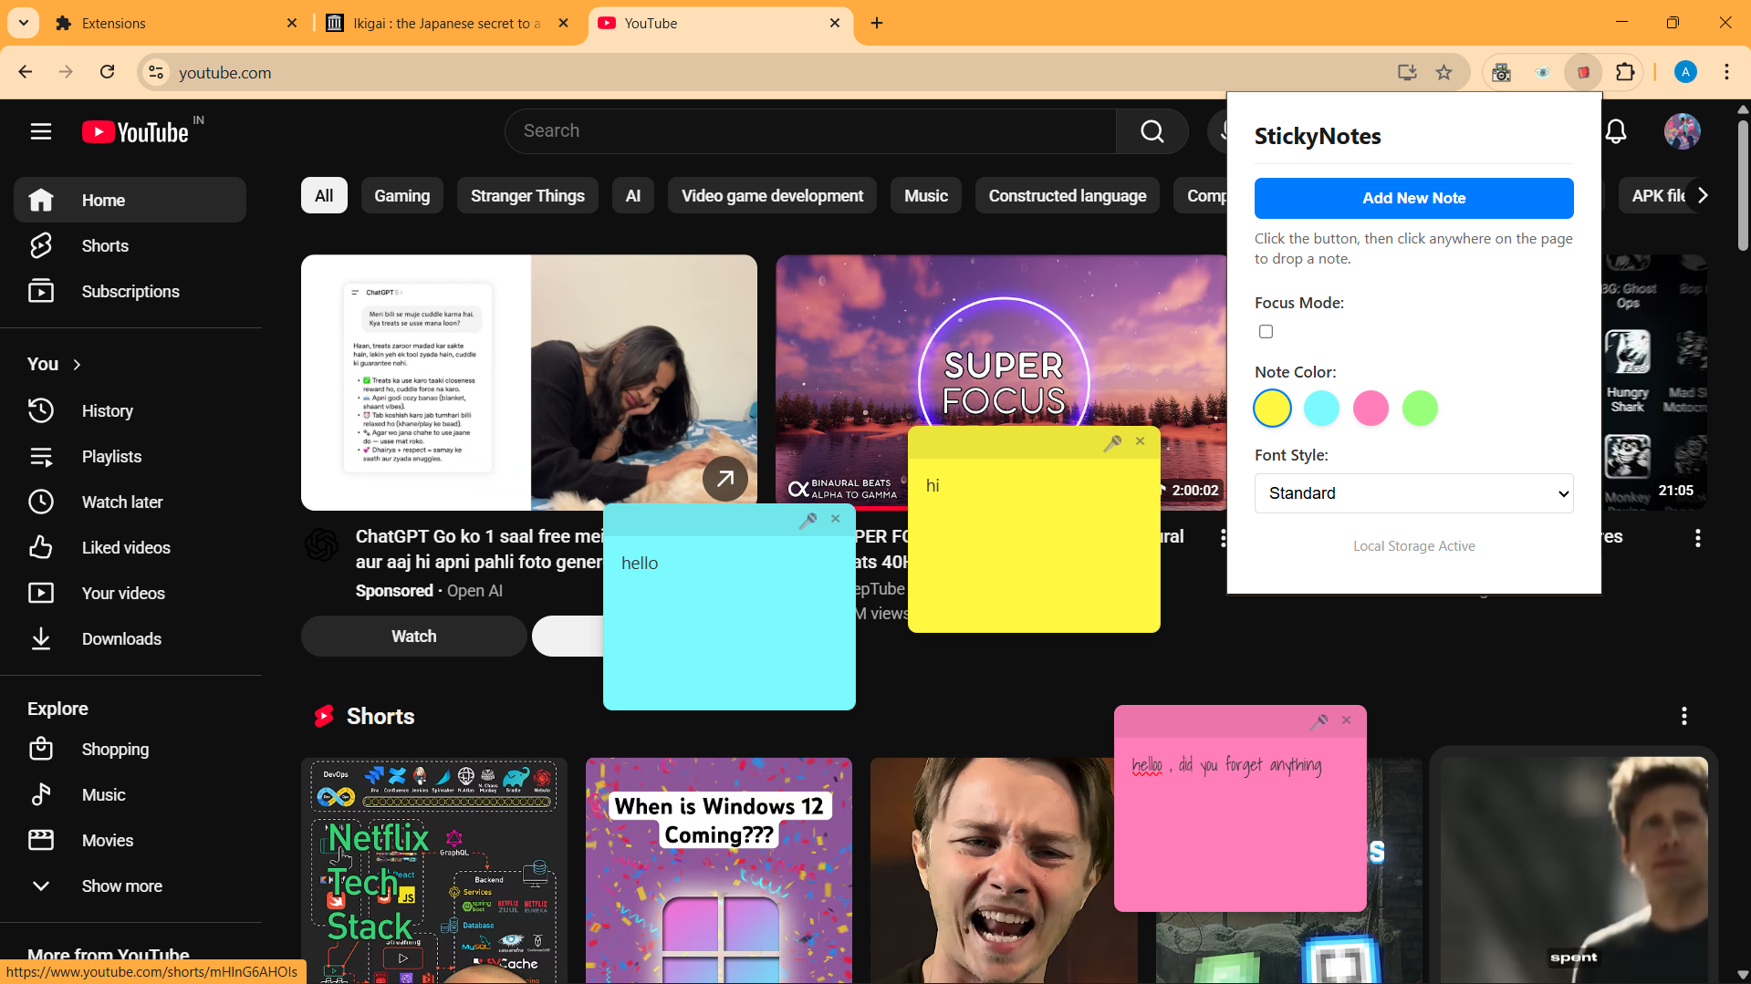Open Playlists in the sidebar
Image resolution: width=1751 pixels, height=984 pixels.
pyautogui.click(x=130, y=457)
